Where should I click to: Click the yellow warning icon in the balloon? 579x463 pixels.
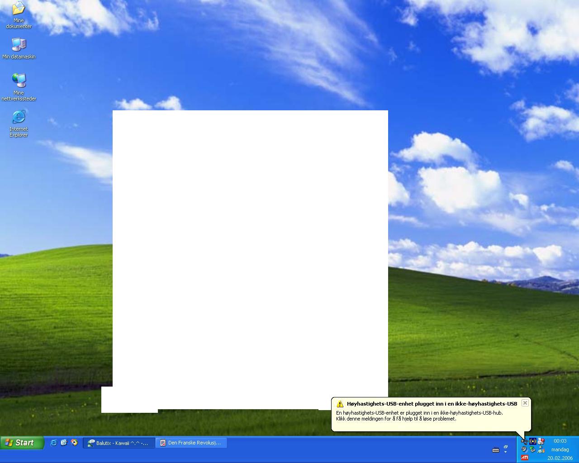[x=340, y=404]
